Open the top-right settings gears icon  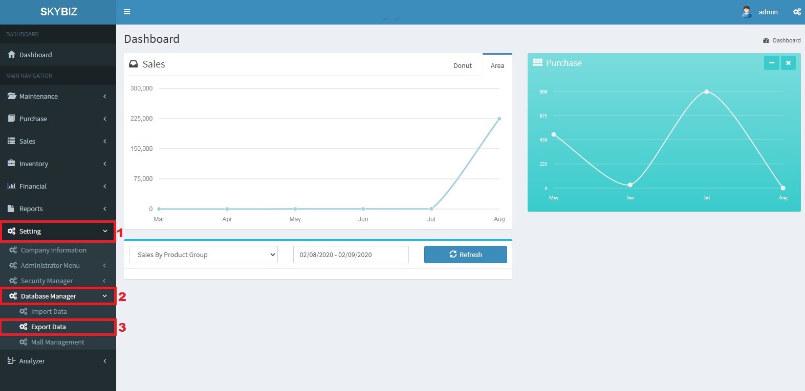click(x=797, y=12)
